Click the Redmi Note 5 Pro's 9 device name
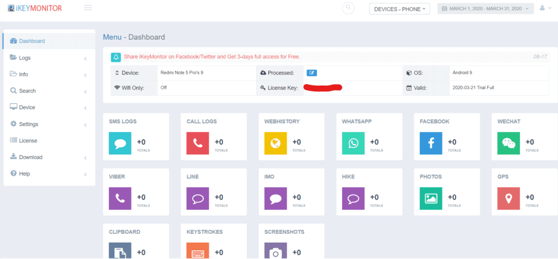 (182, 73)
